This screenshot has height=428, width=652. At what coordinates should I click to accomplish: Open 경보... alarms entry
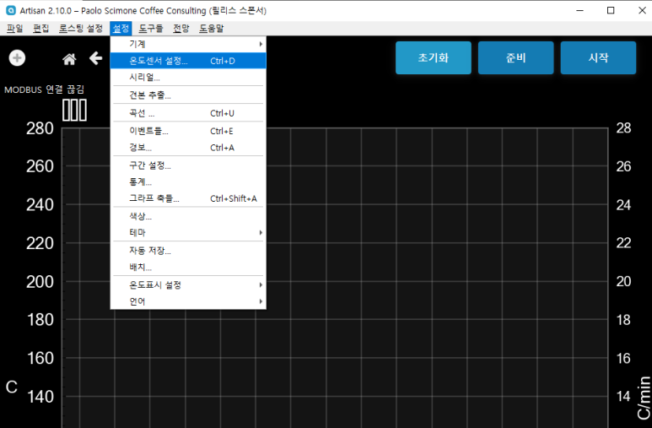pyautogui.click(x=188, y=148)
